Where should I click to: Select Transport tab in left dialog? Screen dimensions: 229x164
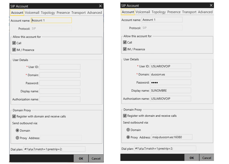pos(78,12)
